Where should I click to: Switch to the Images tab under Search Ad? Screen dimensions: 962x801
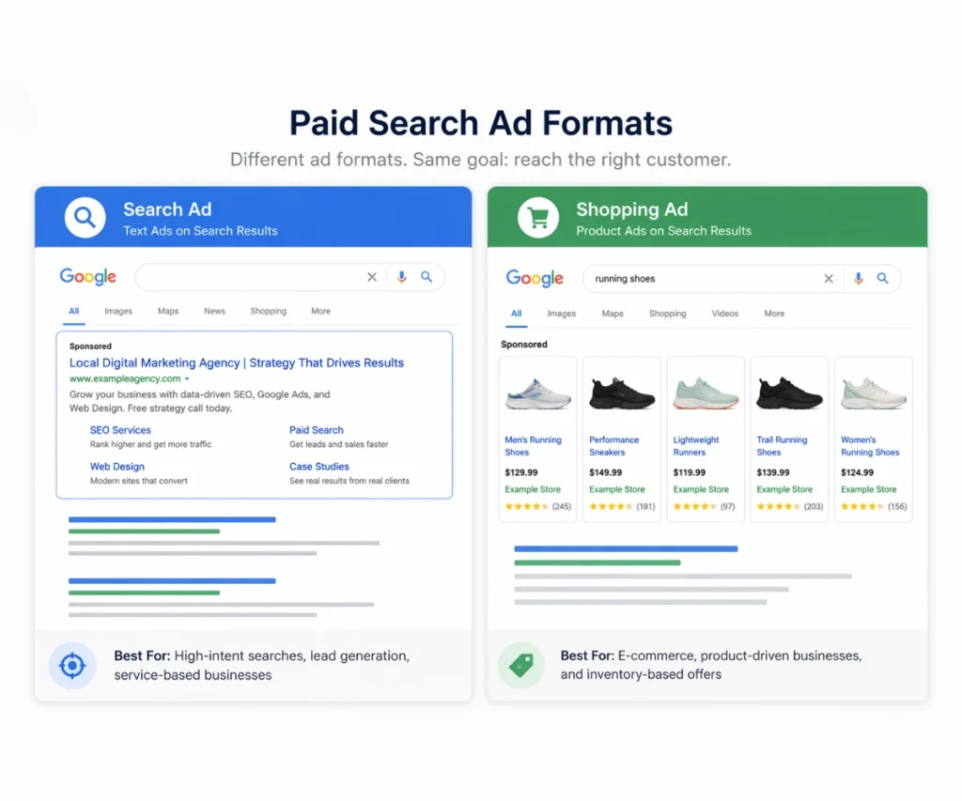click(118, 311)
